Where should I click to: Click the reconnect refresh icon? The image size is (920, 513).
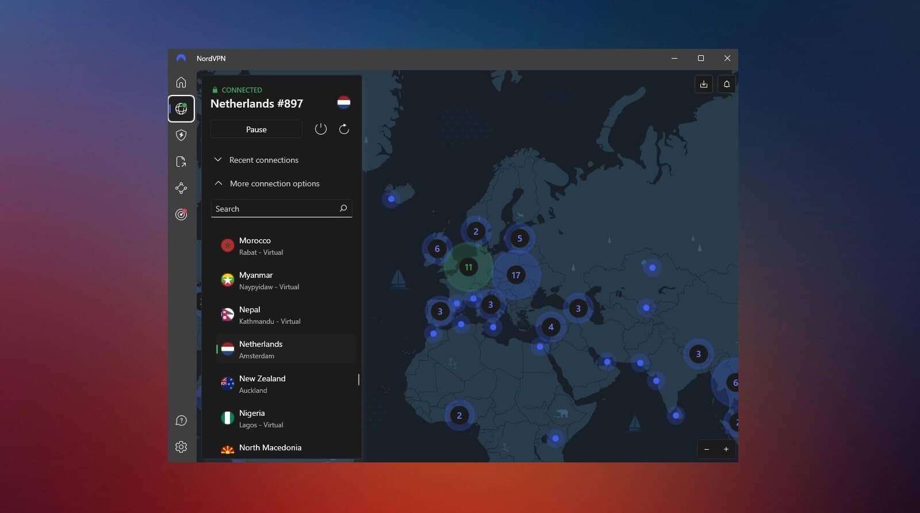point(344,129)
